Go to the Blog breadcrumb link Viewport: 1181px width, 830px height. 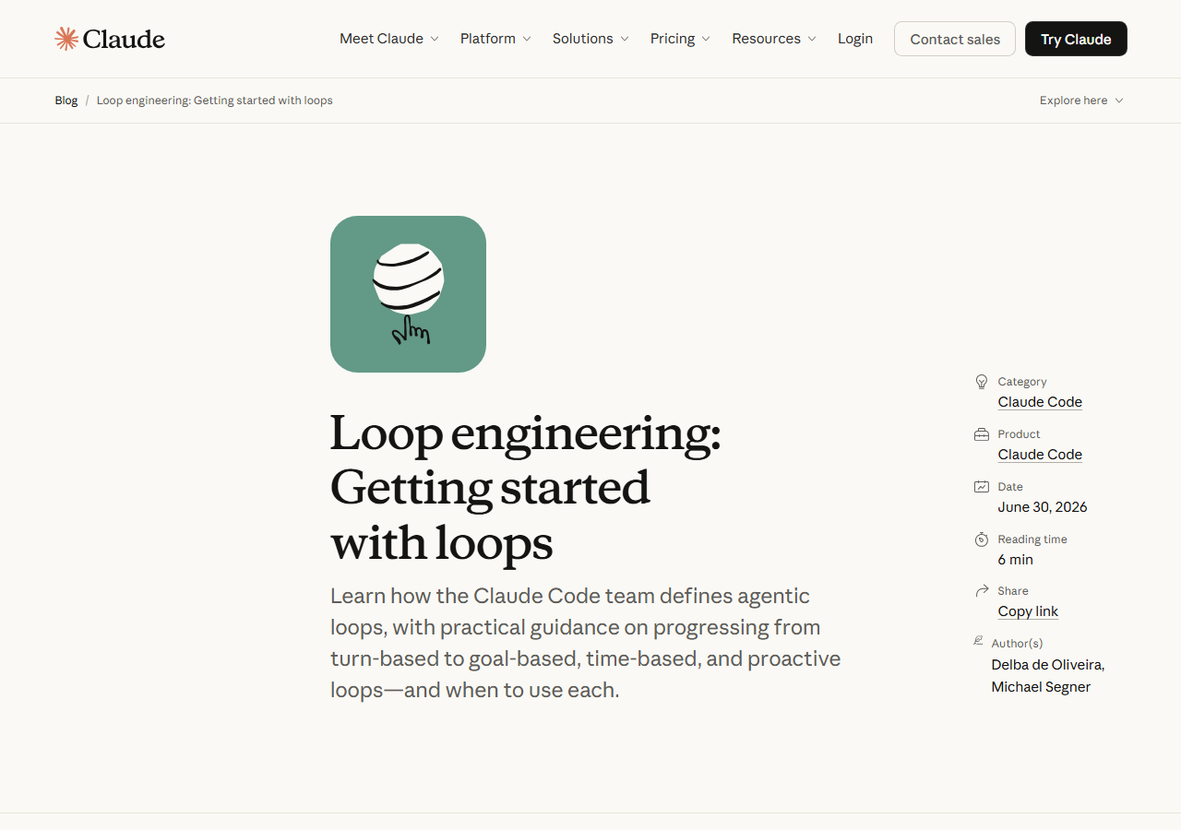tap(66, 101)
